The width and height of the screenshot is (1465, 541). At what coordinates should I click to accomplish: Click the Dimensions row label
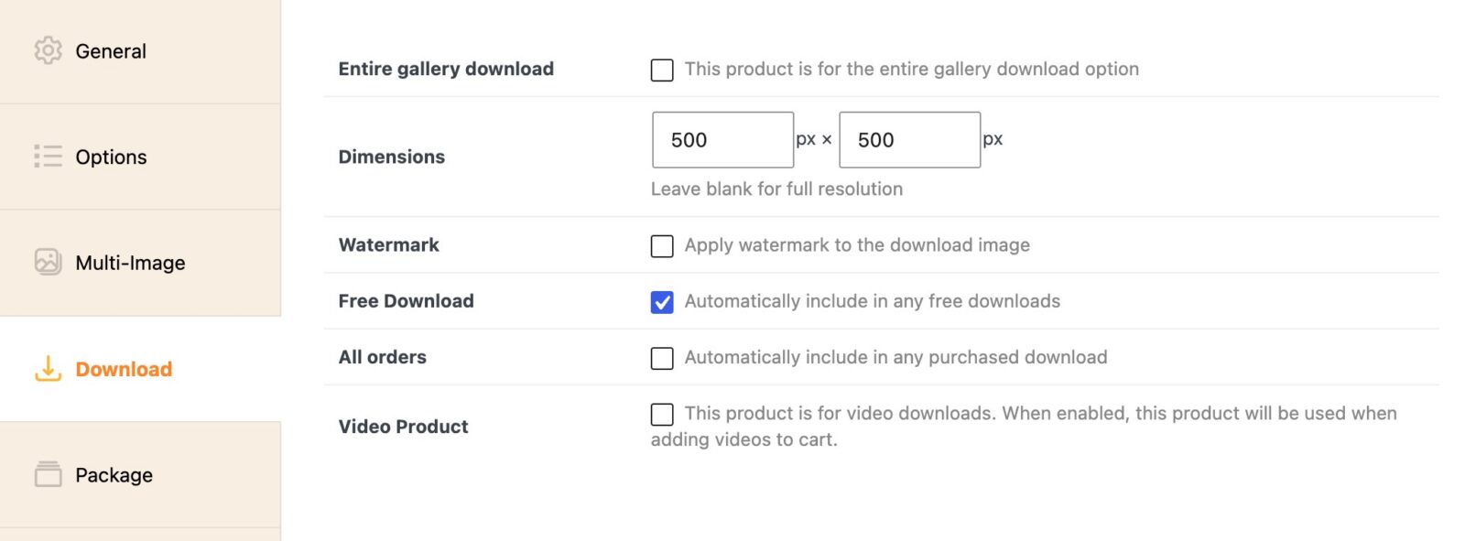coord(391,157)
